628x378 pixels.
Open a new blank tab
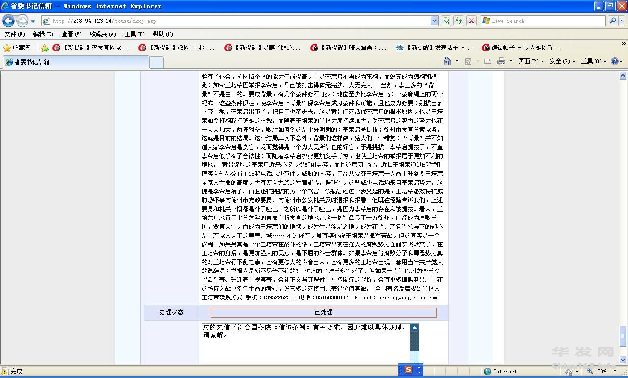tap(156, 62)
